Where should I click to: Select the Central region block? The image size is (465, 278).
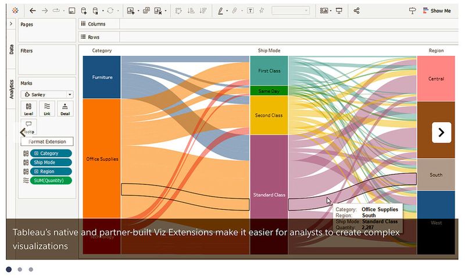coord(436,79)
